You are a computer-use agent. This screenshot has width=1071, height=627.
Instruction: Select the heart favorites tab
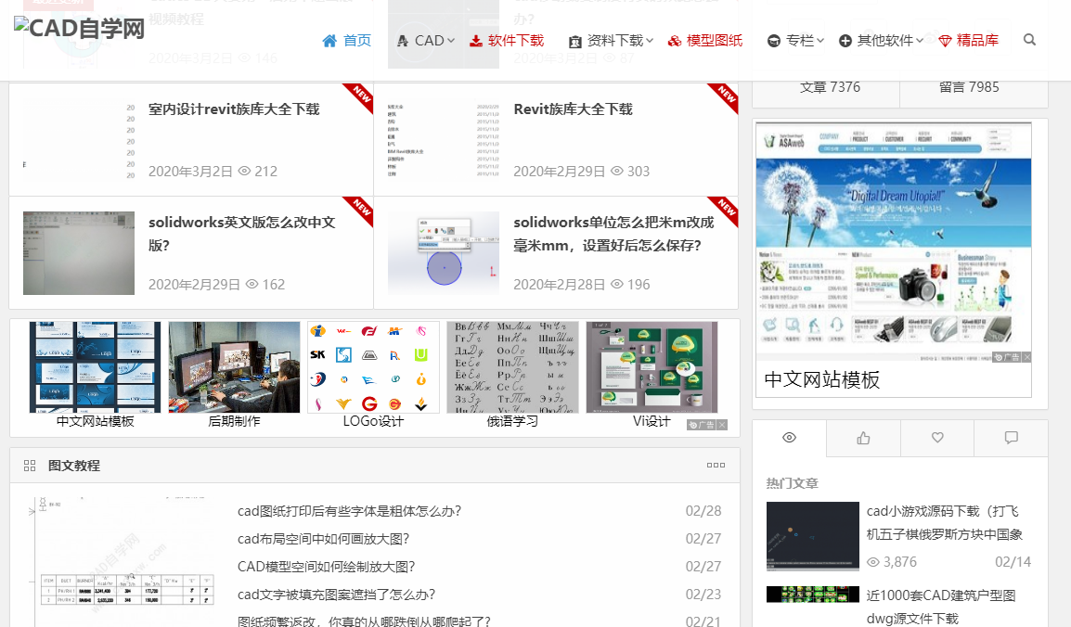click(x=936, y=438)
